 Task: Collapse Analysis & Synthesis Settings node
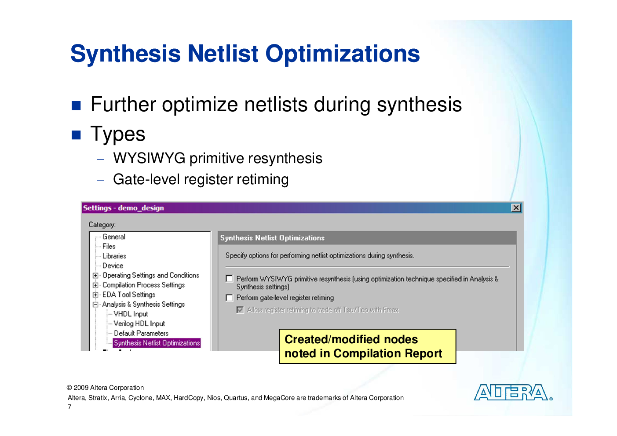(x=95, y=305)
